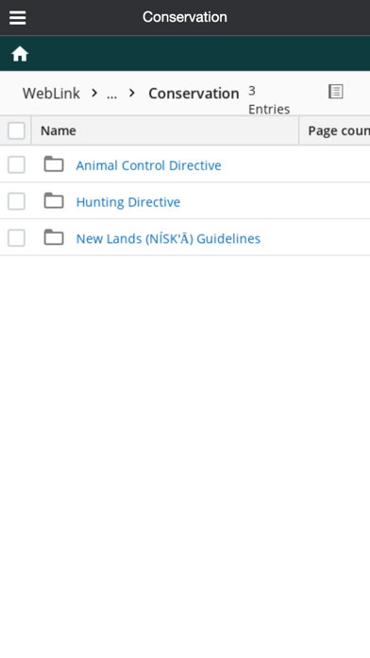Sort by the Page count column header

tap(335, 130)
